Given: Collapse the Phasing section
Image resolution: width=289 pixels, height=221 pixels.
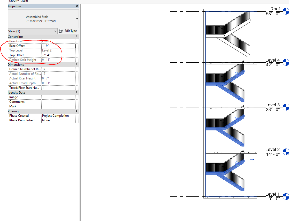Looking at the screenshot, I should 76,111.
